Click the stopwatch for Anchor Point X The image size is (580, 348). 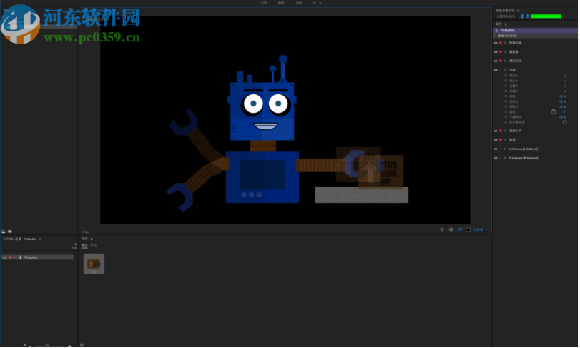click(506, 76)
